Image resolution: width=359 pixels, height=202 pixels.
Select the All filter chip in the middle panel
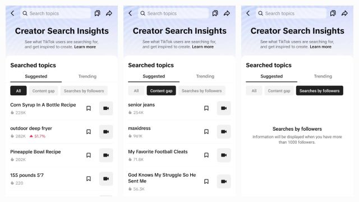pyautogui.click(x=136, y=91)
